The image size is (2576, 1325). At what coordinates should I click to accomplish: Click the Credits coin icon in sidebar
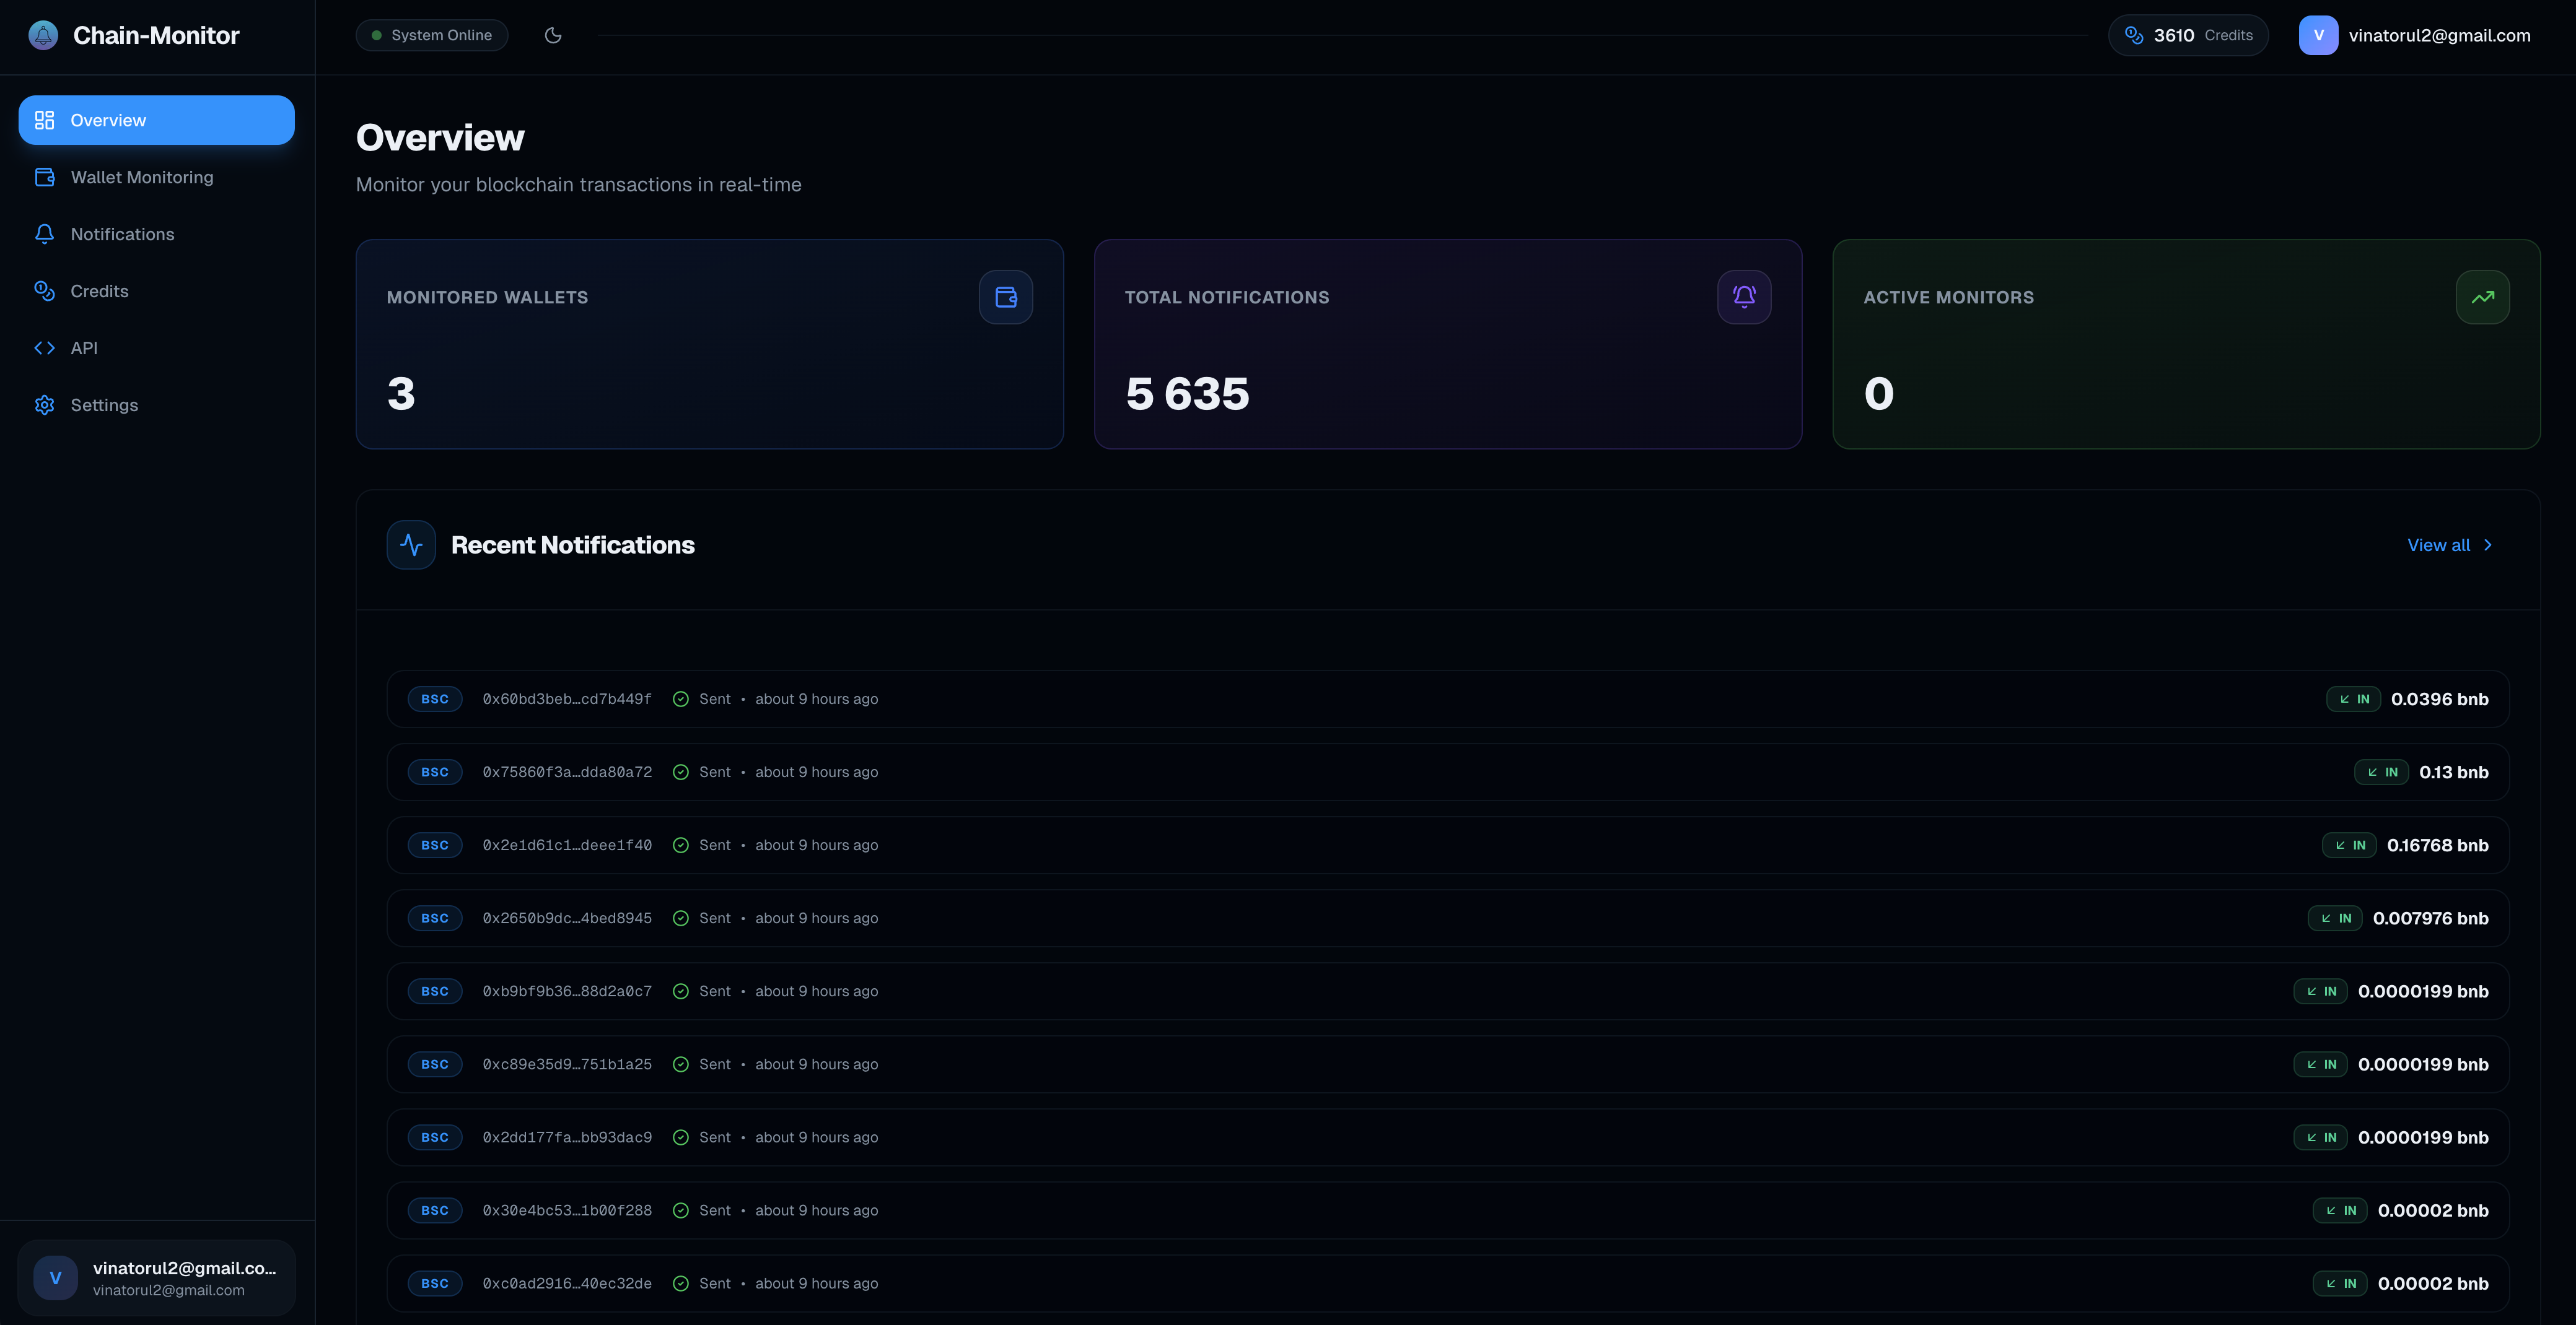click(44, 291)
